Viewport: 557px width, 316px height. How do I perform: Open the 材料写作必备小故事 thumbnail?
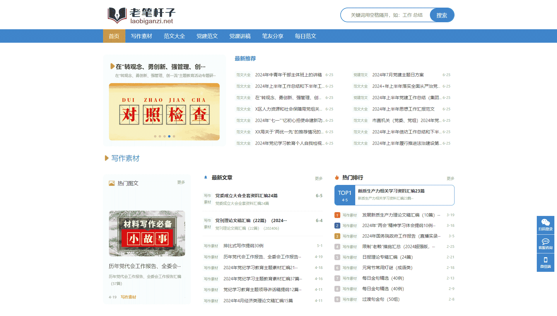[x=147, y=233]
